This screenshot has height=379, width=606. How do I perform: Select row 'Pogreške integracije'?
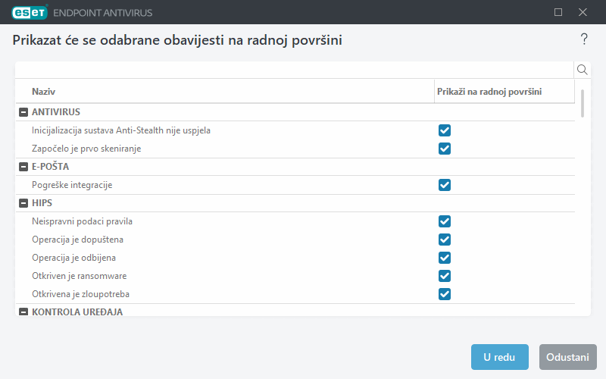295,185
